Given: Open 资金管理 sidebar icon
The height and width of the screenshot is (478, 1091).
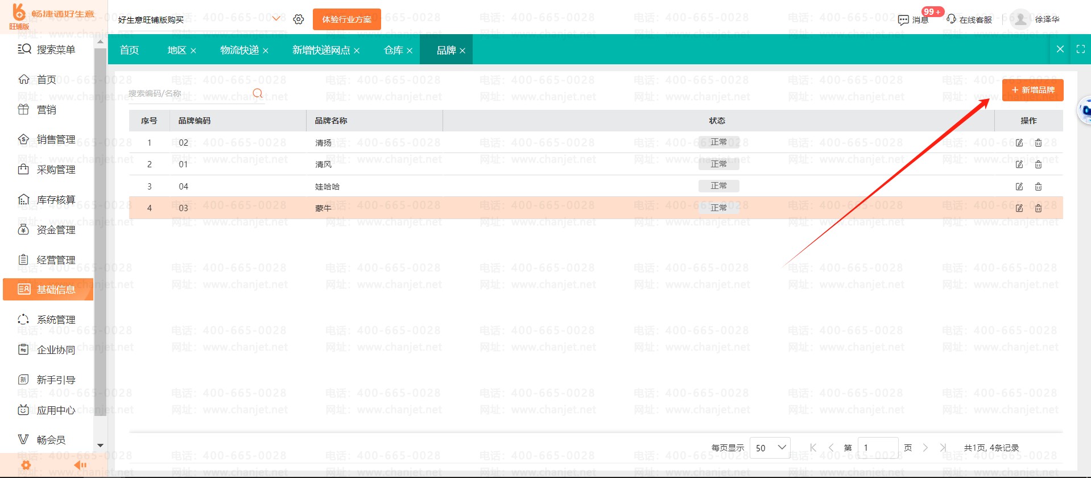Looking at the screenshot, I should (x=23, y=229).
